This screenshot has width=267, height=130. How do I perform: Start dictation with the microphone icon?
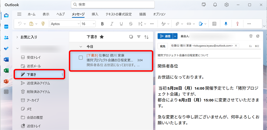(226, 24)
